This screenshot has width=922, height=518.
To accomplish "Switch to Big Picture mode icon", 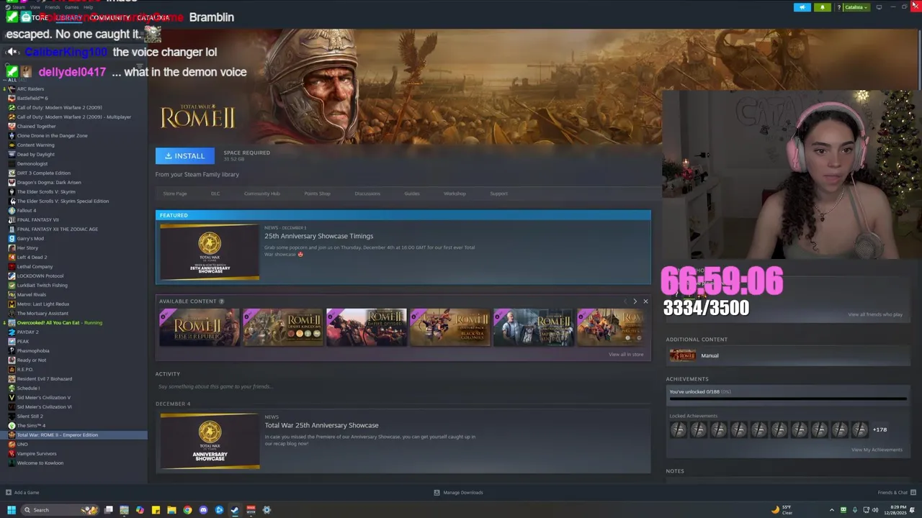I will tap(879, 7).
